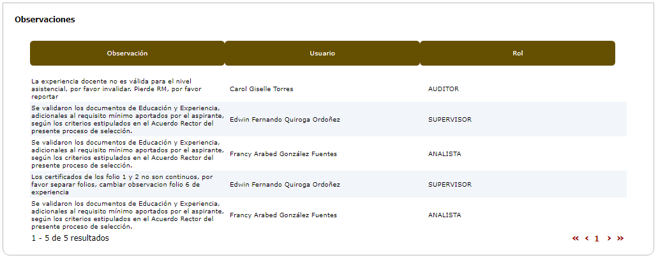This screenshot has height=258, width=658.
Task: Click the SUPERVISOR role in the fourth row
Action: click(x=450, y=185)
